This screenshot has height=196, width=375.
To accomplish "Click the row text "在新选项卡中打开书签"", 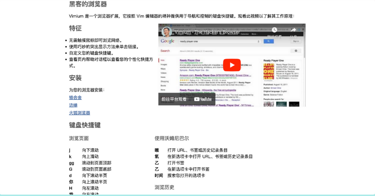I will click(188, 169).
